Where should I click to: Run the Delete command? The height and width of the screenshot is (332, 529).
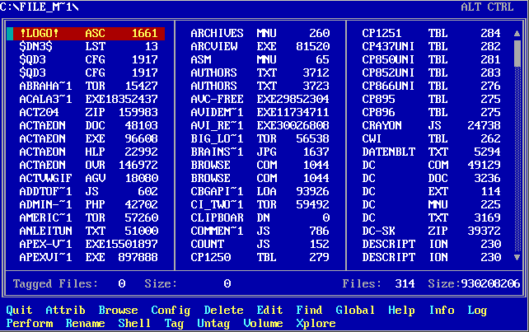click(223, 311)
